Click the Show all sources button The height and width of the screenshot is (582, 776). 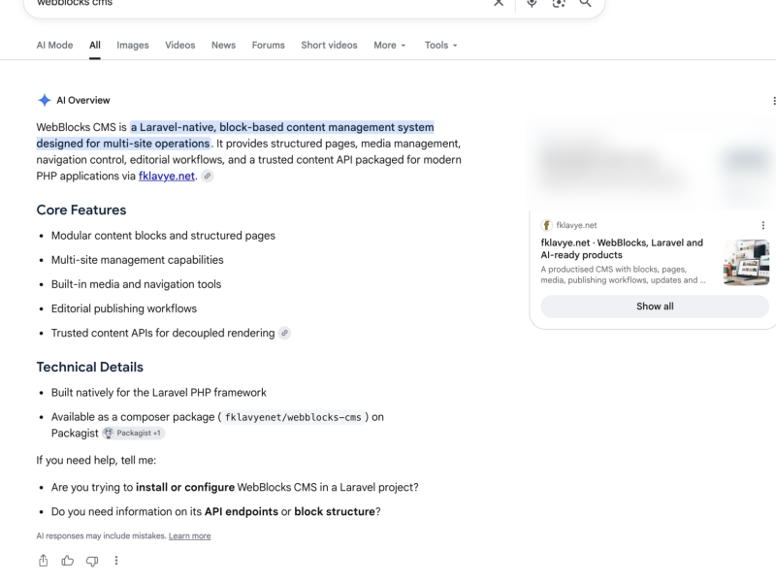tap(655, 307)
